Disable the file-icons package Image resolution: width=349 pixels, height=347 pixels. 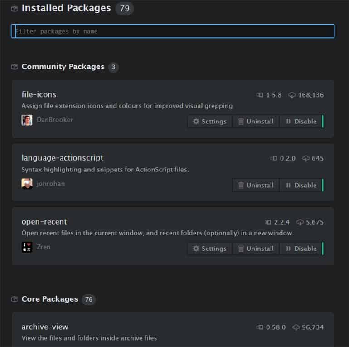pos(301,122)
